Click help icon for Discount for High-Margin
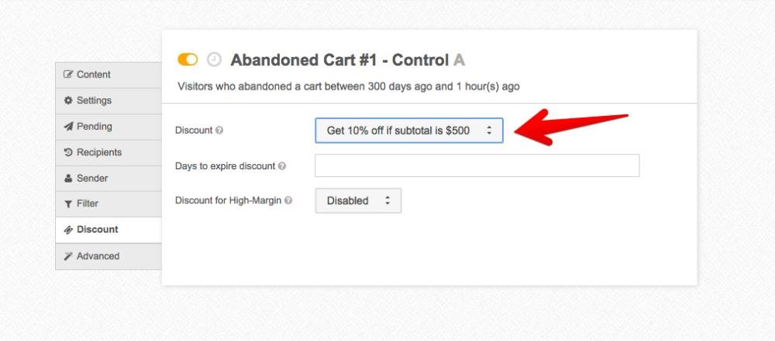This screenshot has height=341, width=775. pyautogui.click(x=288, y=201)
